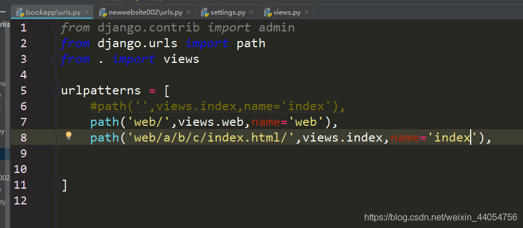Viewport: 523px width, 228px height.
Task: Click 'views.web' on line 7
Action: coord(211,122)
